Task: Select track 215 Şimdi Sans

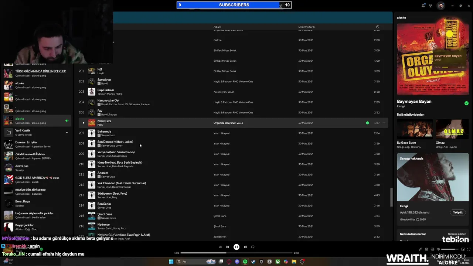Action: pos(233,216)
